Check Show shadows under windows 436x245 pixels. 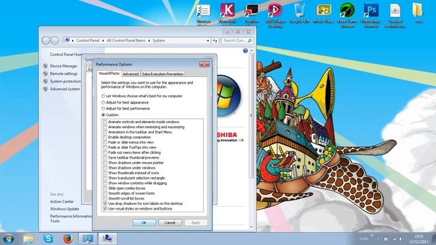pyautogui.click(x=105, y=168)
